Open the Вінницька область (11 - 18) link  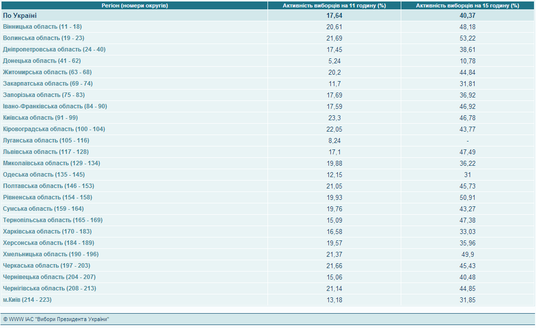(42, 27)
